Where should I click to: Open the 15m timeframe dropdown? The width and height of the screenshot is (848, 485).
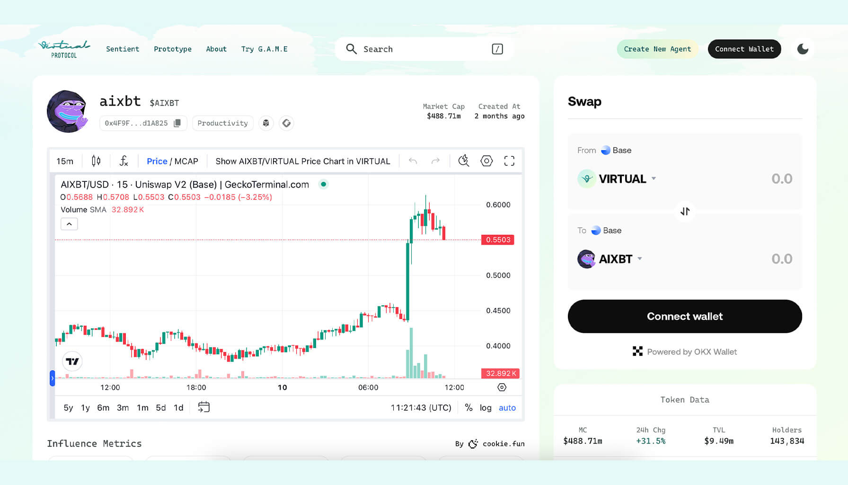click(x=65, y=161)
